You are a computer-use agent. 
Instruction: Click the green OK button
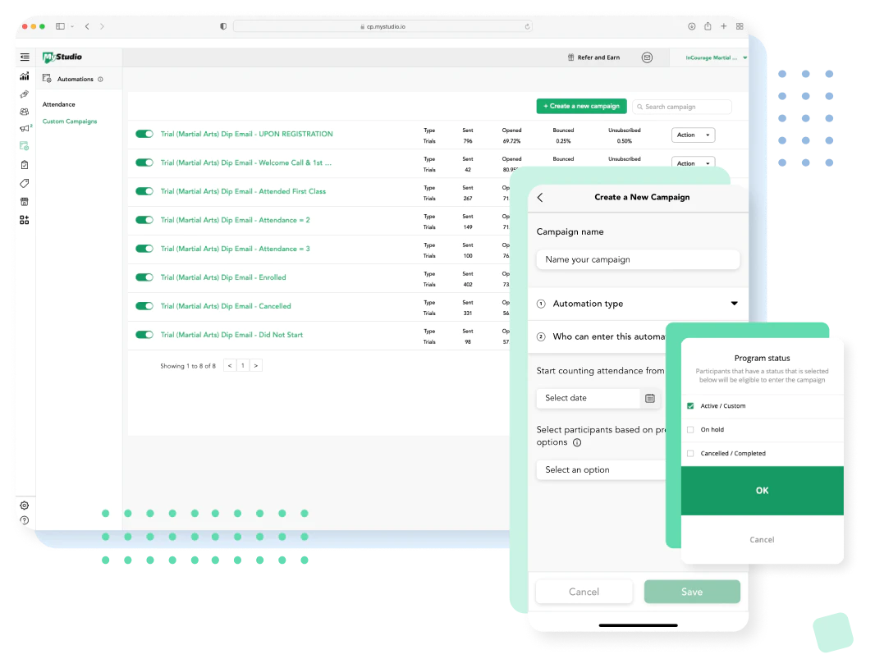pyautogui.click(x=763, y=491)
